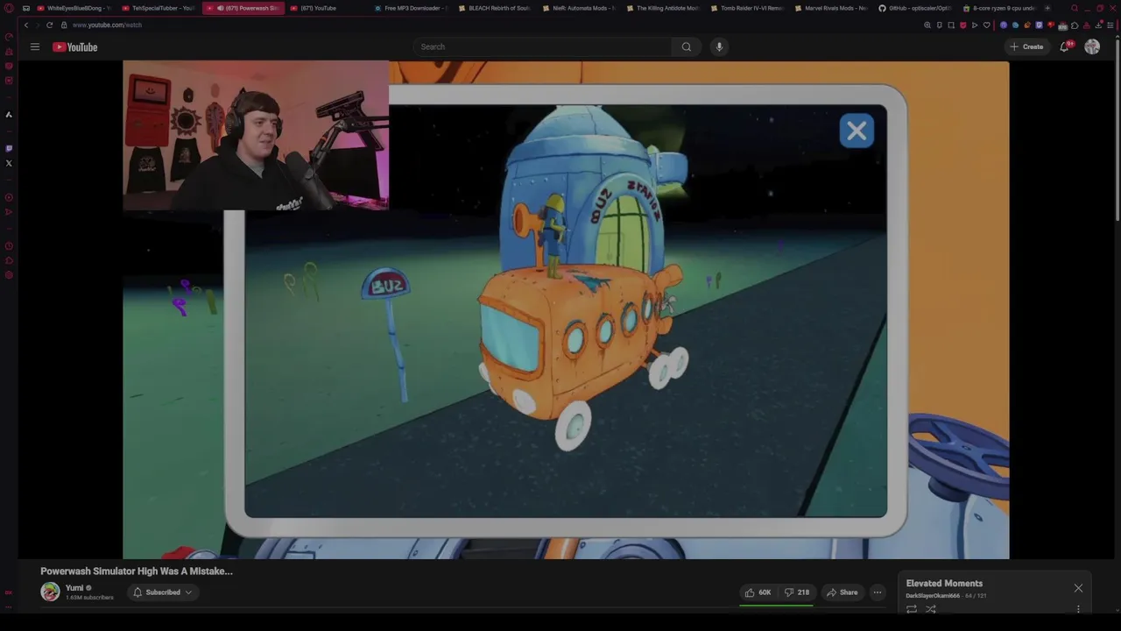This screenshot has height=631, width=1121.
Task: Switch to 8-core ryzen 9 cpu tab
Action: coord(998,8)
